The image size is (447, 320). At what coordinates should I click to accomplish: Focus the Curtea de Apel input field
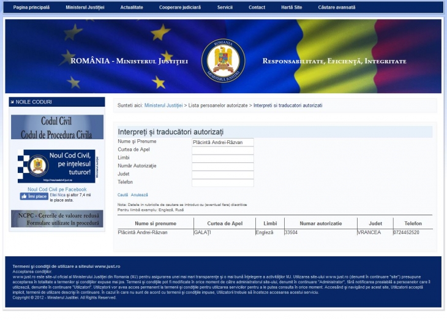[x=222, y=150]
